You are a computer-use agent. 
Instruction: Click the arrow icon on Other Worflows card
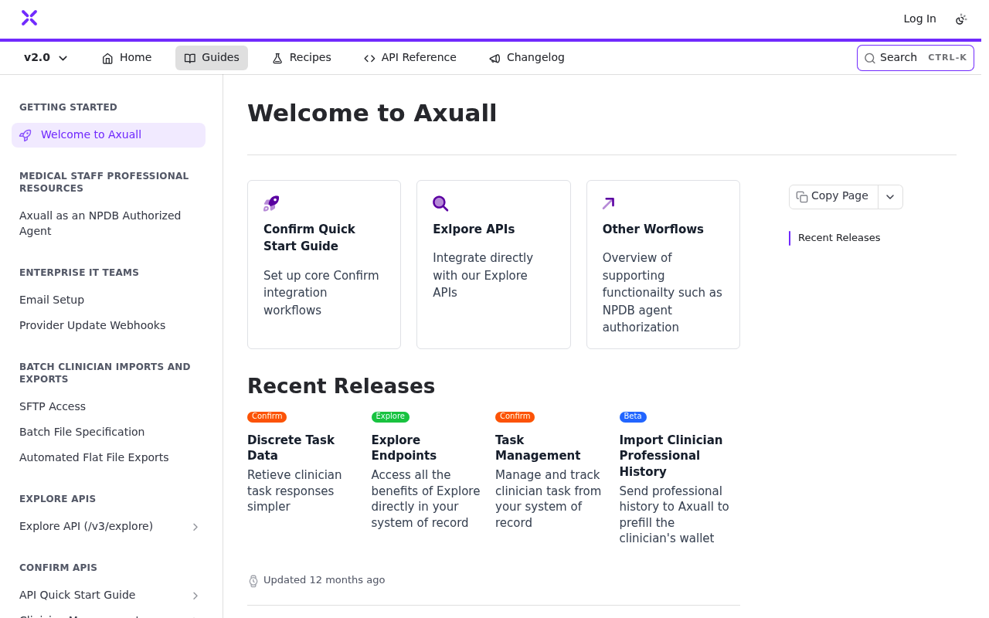pos(609,204)
